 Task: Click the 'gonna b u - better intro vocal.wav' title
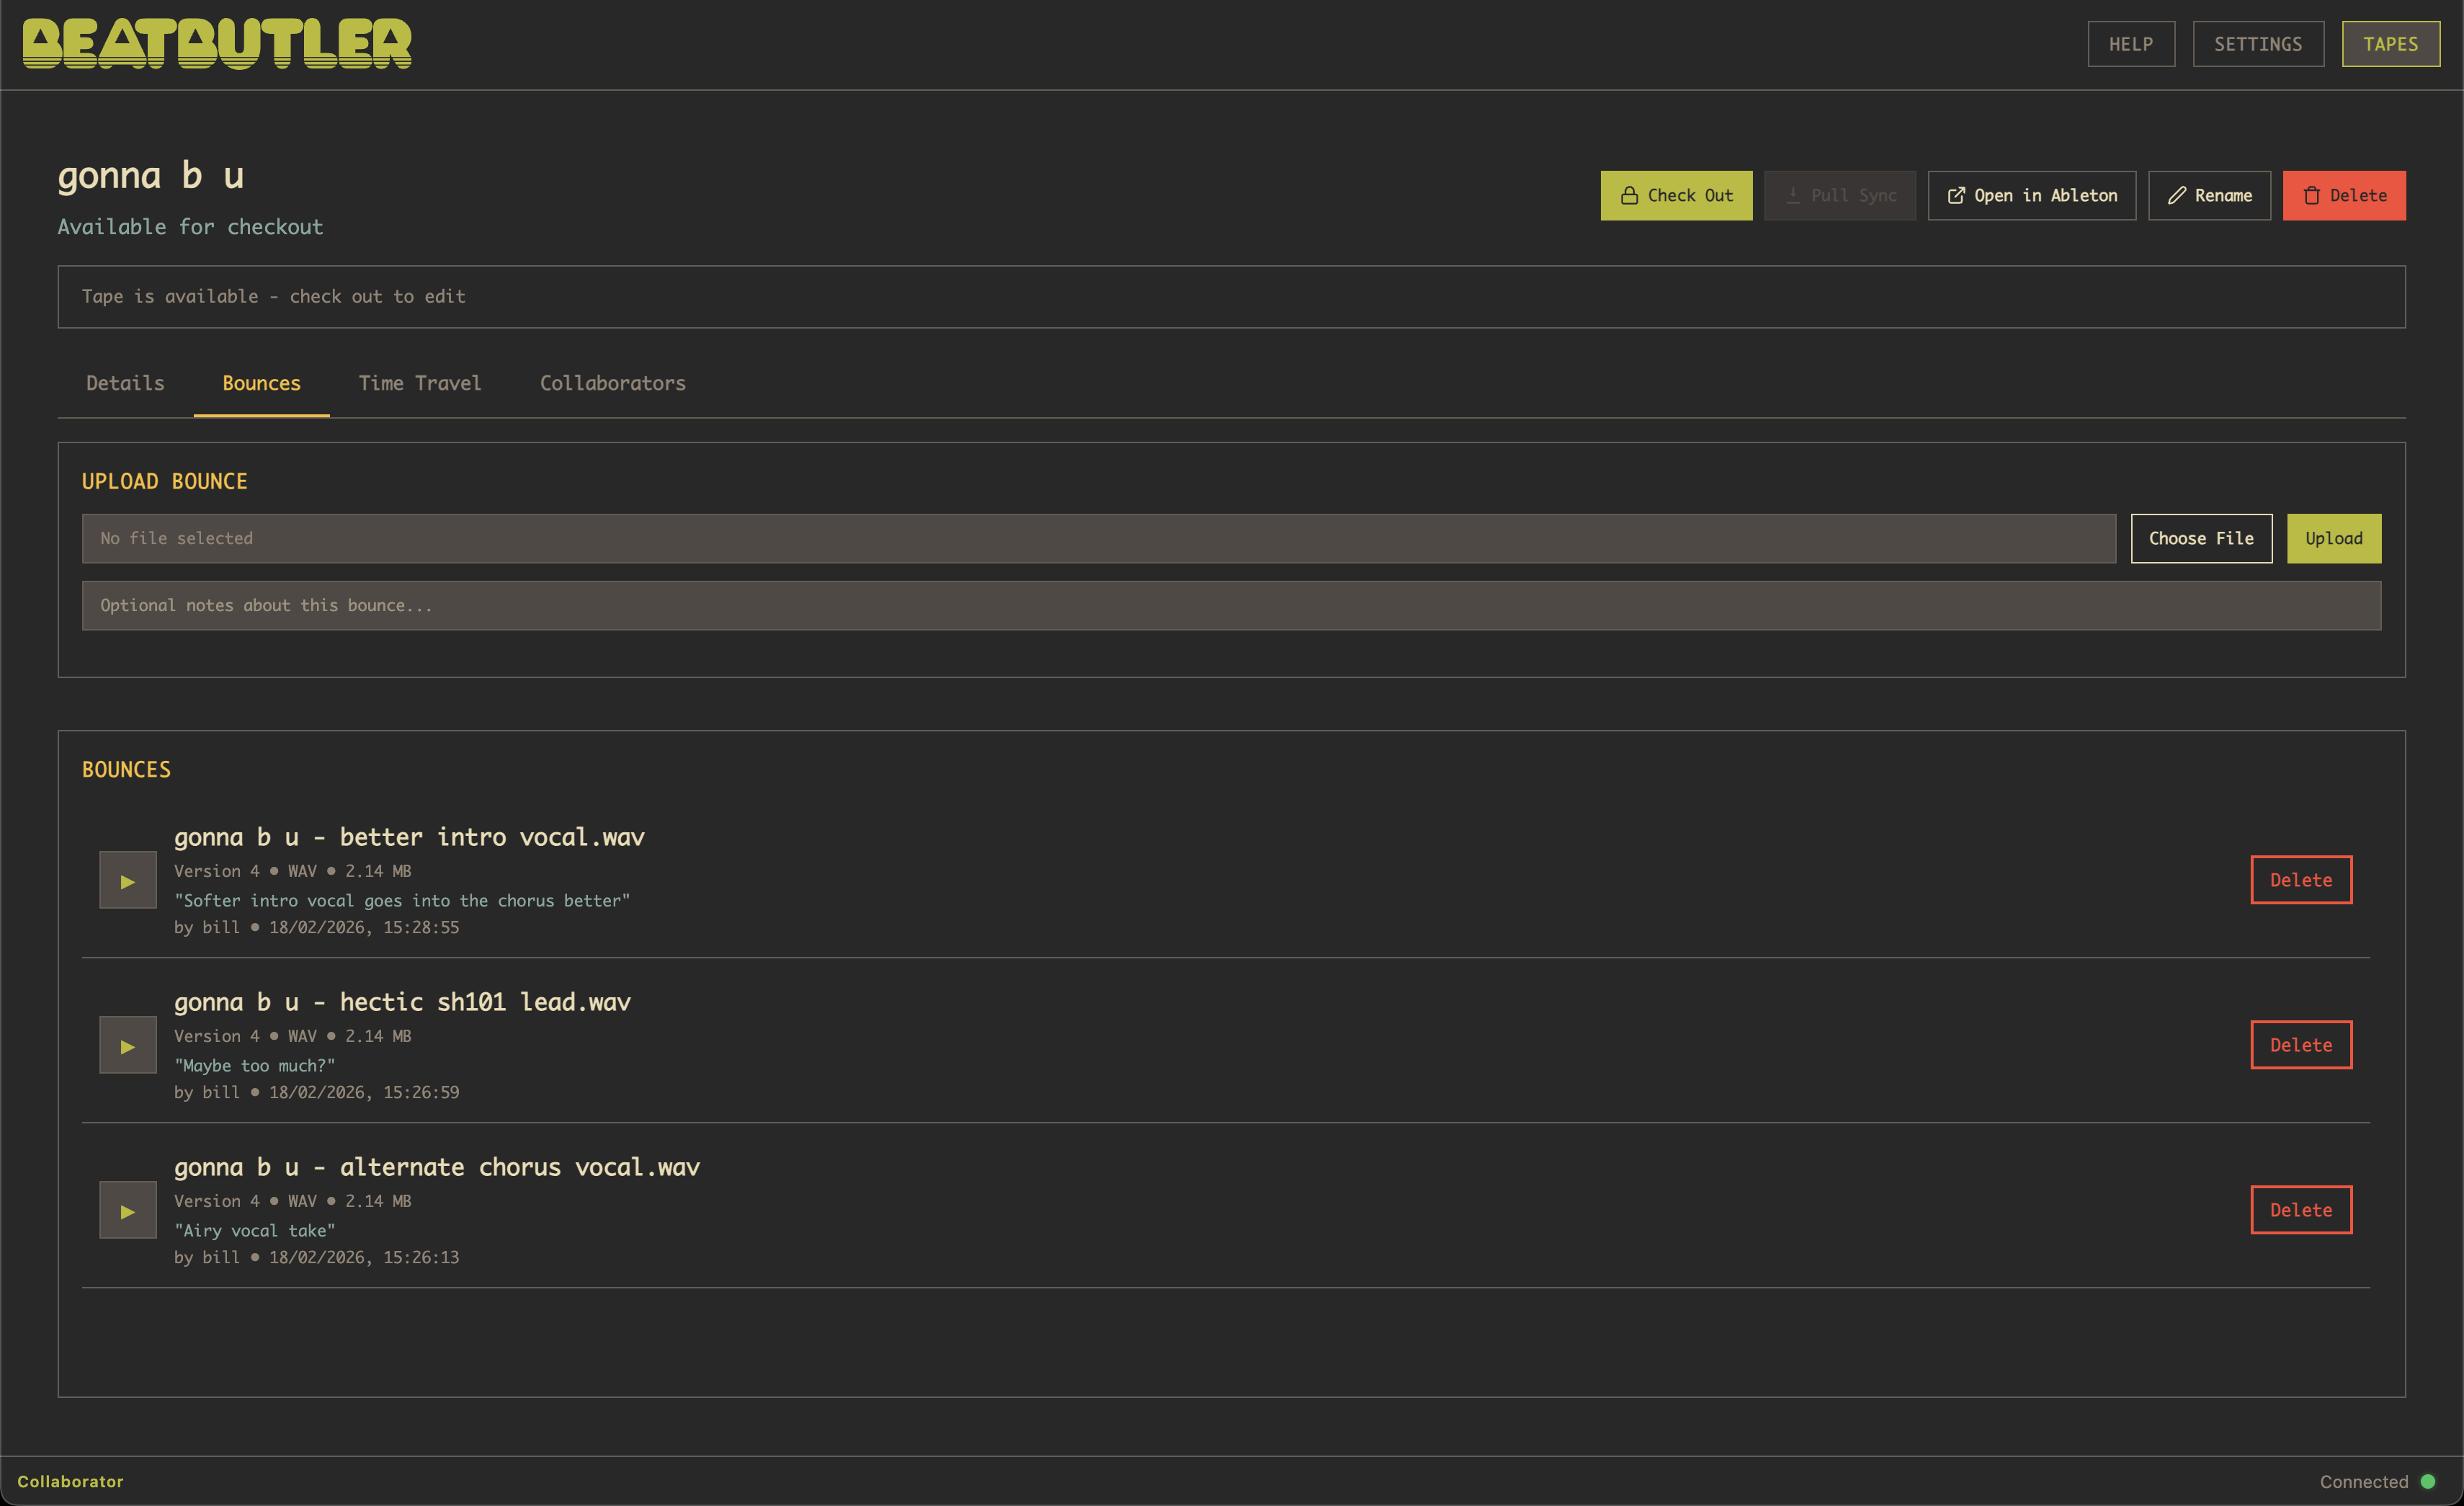coord(409,837)
